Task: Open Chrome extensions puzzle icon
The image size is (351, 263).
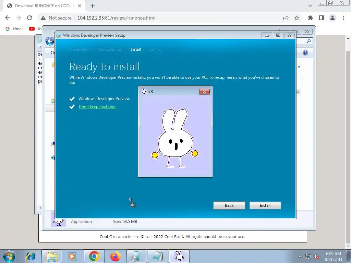Action: (x=310, y=18)
